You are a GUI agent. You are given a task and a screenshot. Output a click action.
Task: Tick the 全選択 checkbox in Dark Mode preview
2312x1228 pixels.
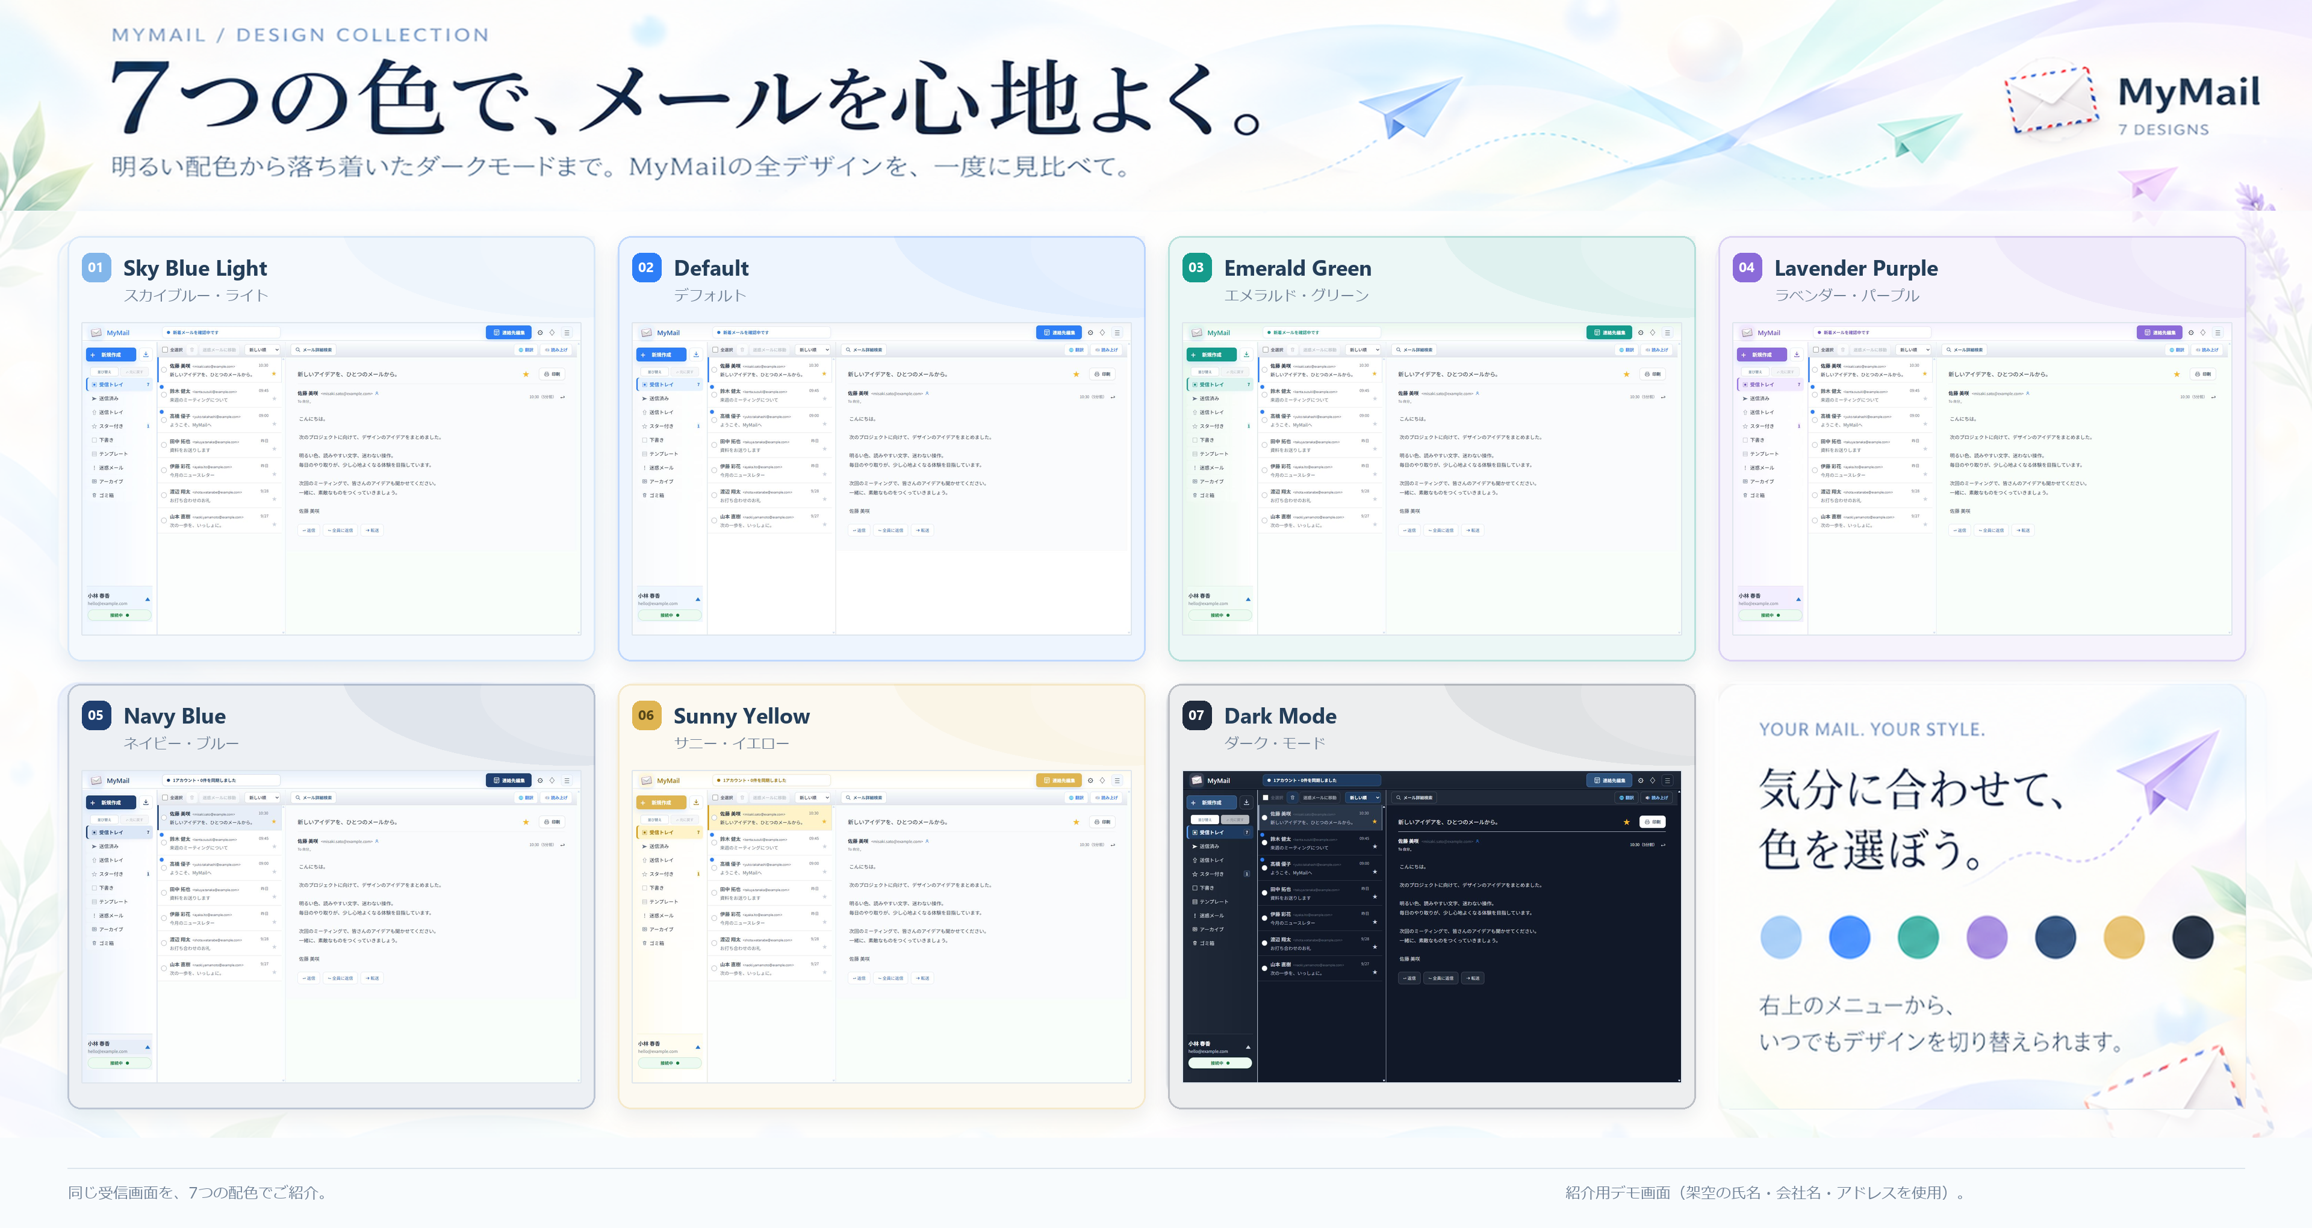coord(1266,798)
